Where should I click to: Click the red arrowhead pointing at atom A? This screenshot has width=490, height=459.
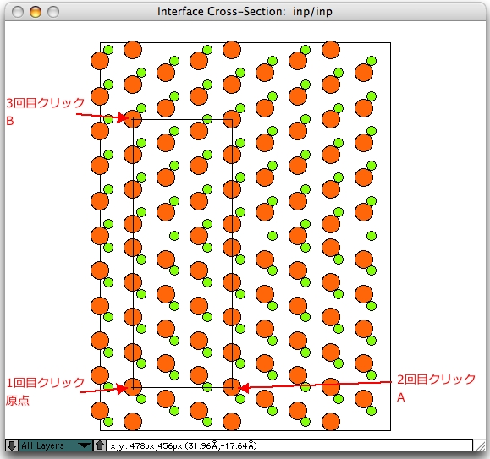click(x=244, y=388)
